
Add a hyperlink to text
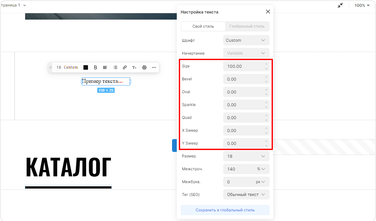[x=125, y=67]
